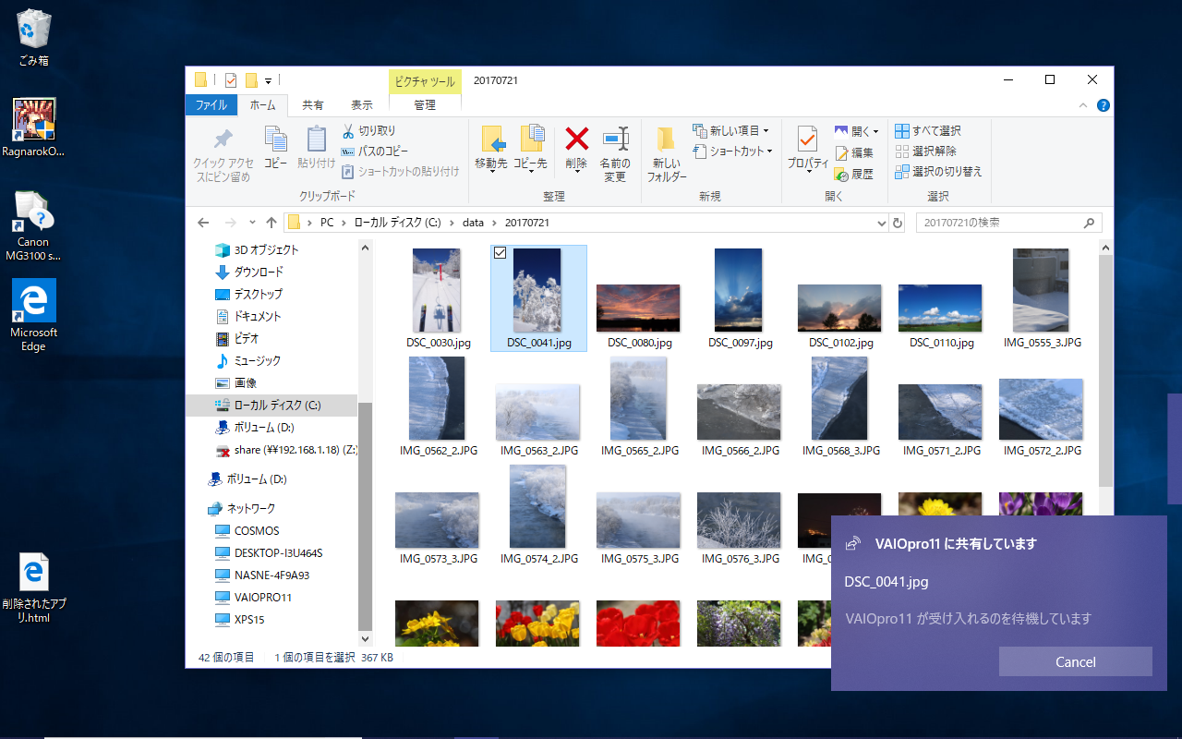Uncheck the DSC_0041.jpg selection checkbox
1182x739 pixels.
coord(500,253)
